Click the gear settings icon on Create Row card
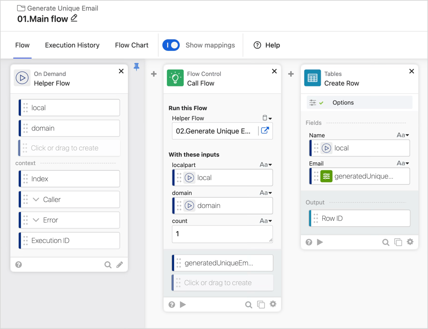Image resolution: width=428 pixels, height=329 pixels. (410, 242)
